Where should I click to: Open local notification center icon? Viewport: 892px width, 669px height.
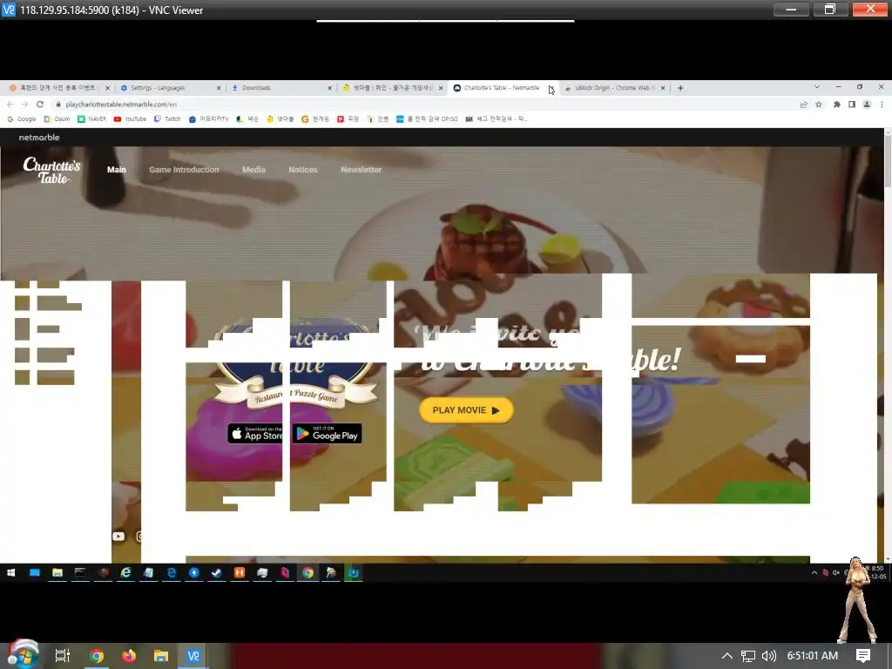(863, 656)
